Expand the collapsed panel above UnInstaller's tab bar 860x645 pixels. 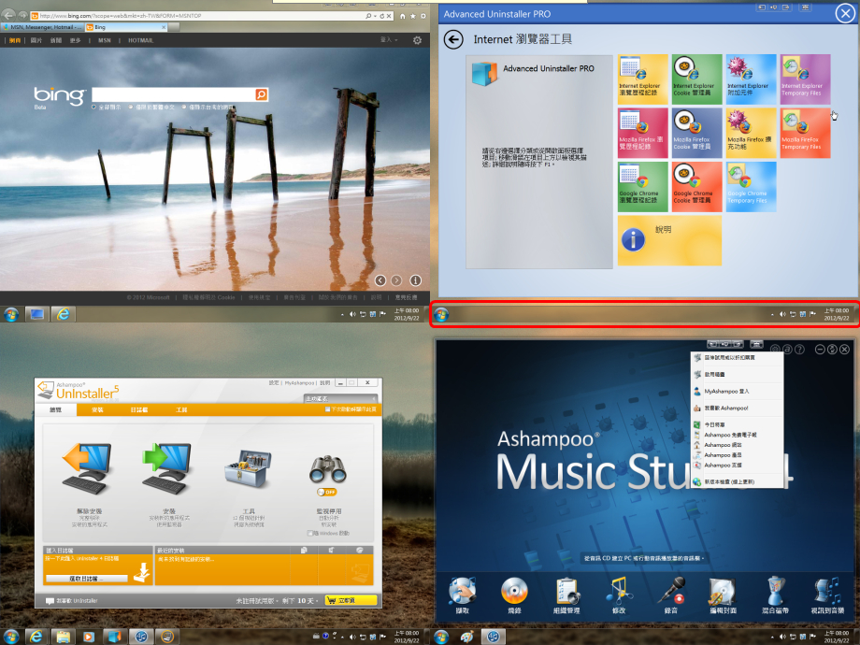tap(319, 399)
